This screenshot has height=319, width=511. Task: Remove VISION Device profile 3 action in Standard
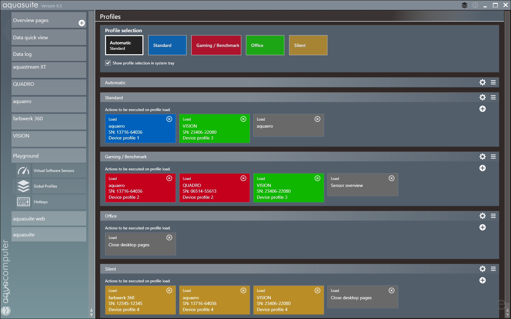coord(243,119)
